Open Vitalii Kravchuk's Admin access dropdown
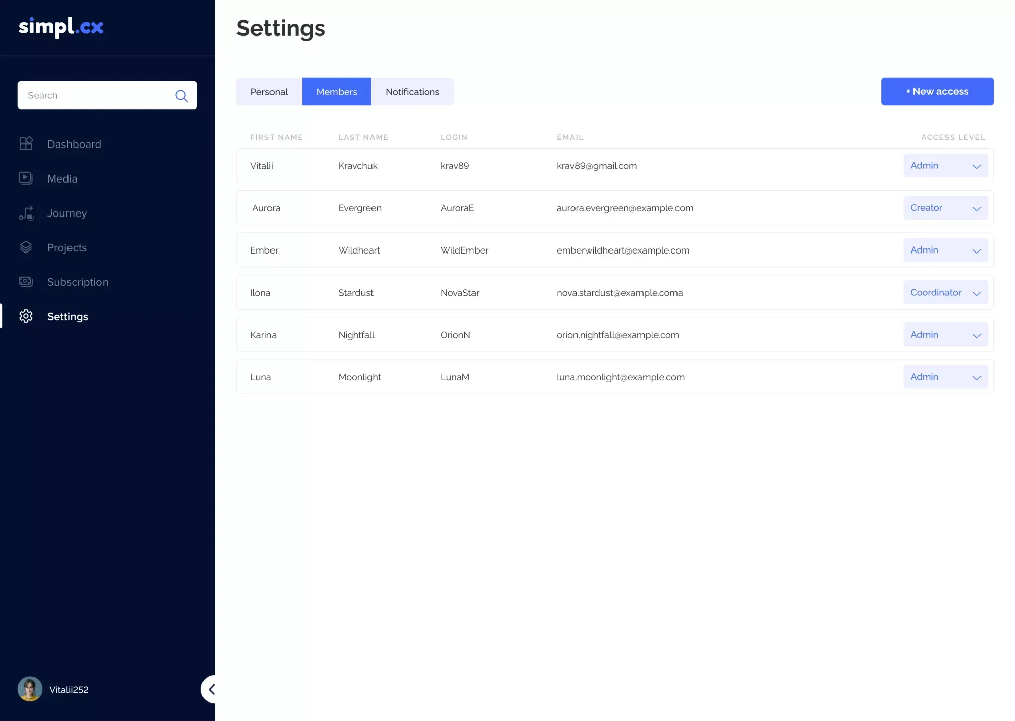Screen dimensions: 1015x721 tap(945, 165)
